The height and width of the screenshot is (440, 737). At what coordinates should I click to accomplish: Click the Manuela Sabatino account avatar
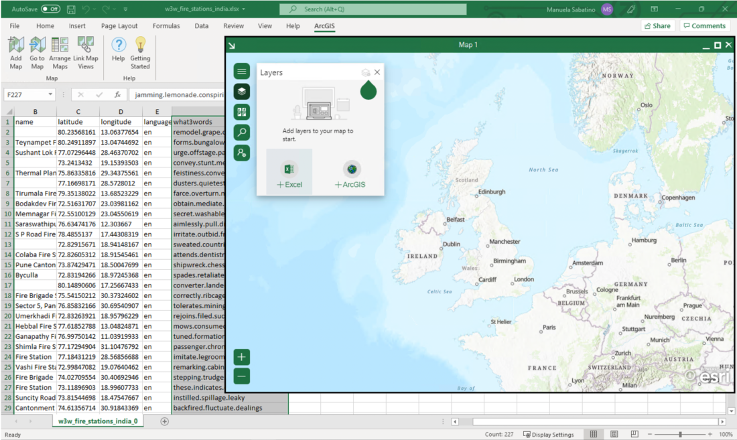[607, 9]
